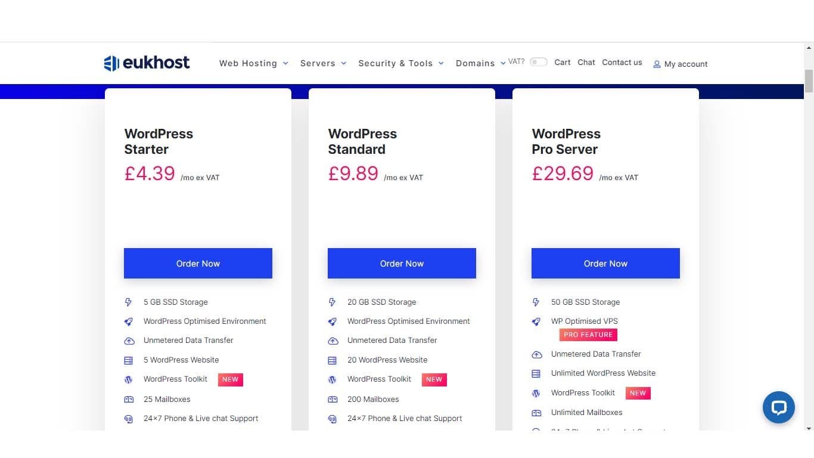Viewport: 814px width, 458px height.
Task: Toggle the VAT switch
Action: [538, 62]
